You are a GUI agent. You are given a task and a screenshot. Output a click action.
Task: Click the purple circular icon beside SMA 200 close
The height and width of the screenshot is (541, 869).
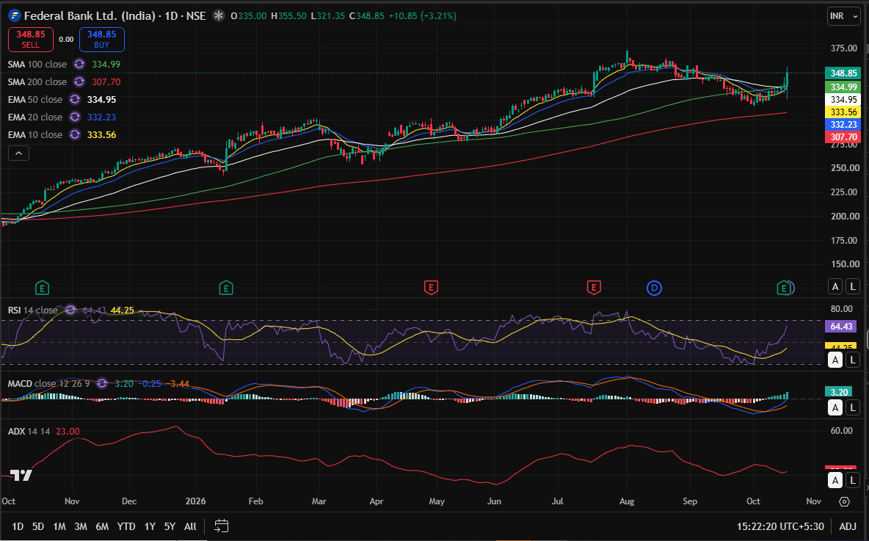(x=79, y=82)
